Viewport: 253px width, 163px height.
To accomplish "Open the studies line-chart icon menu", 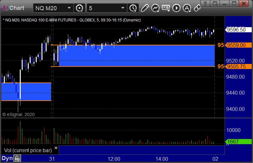I will pyautogui.click(x=155, y=8).
